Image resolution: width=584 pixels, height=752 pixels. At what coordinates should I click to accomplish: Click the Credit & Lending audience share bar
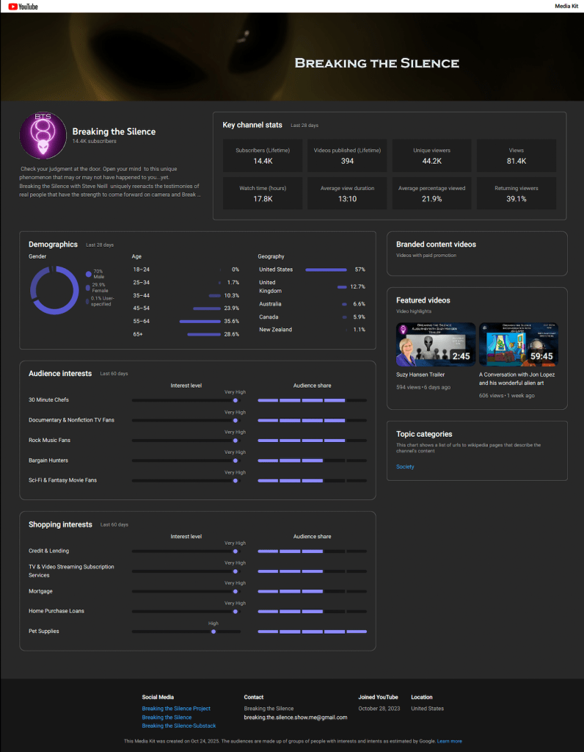coord(312,551)
